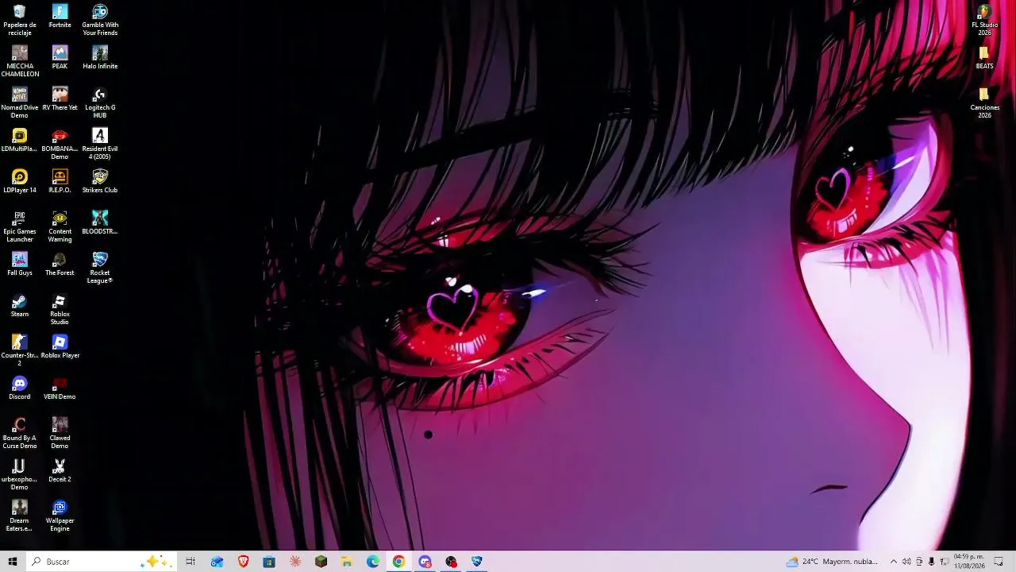Click the LDMultiPlayer desktop icon
The width and height of the screenshot is (1016, 572).
coord(20,140)
